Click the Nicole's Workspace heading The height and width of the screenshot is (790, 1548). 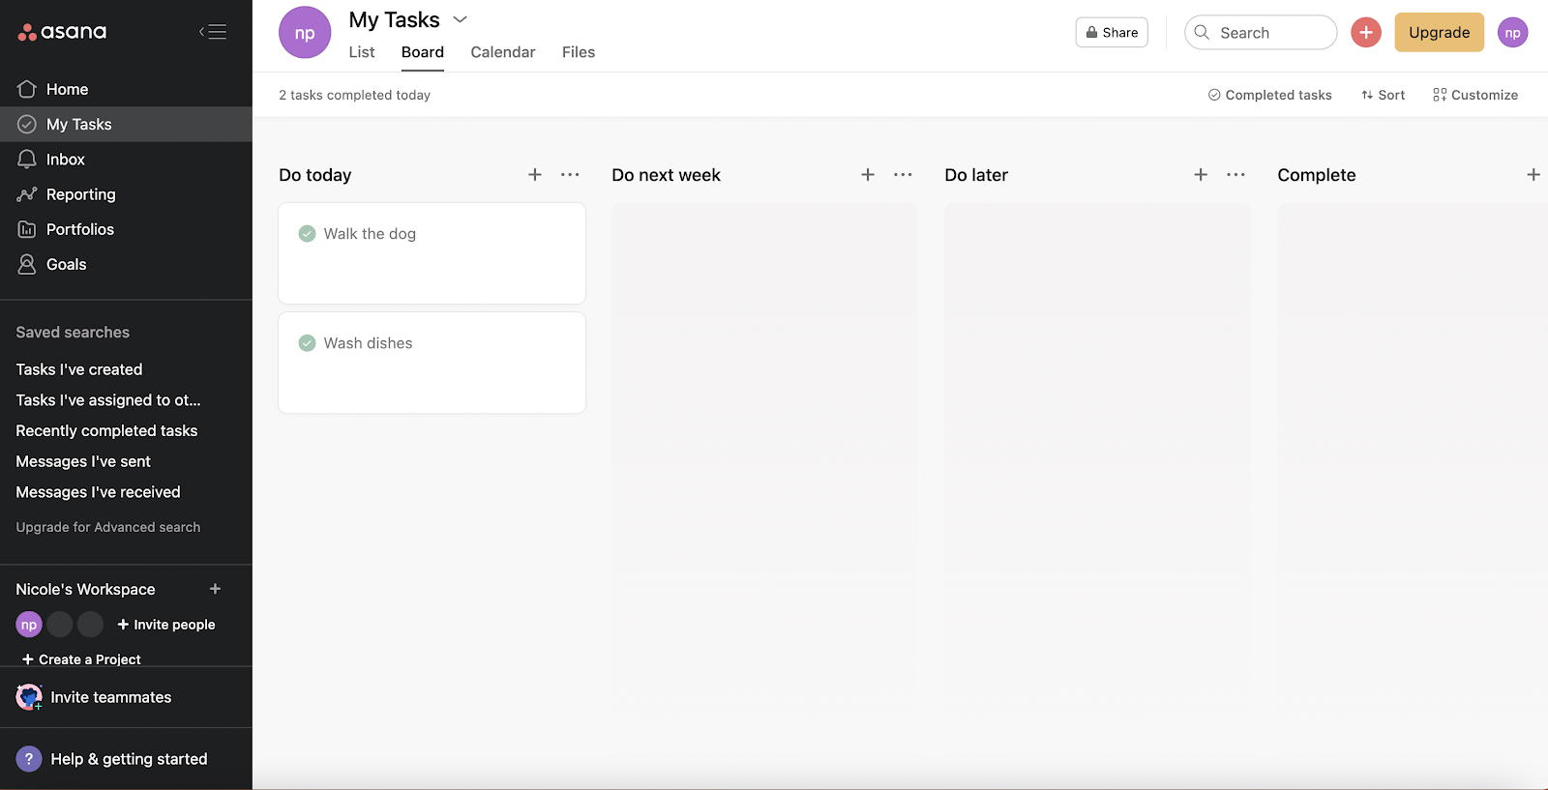tap(85, 589)
